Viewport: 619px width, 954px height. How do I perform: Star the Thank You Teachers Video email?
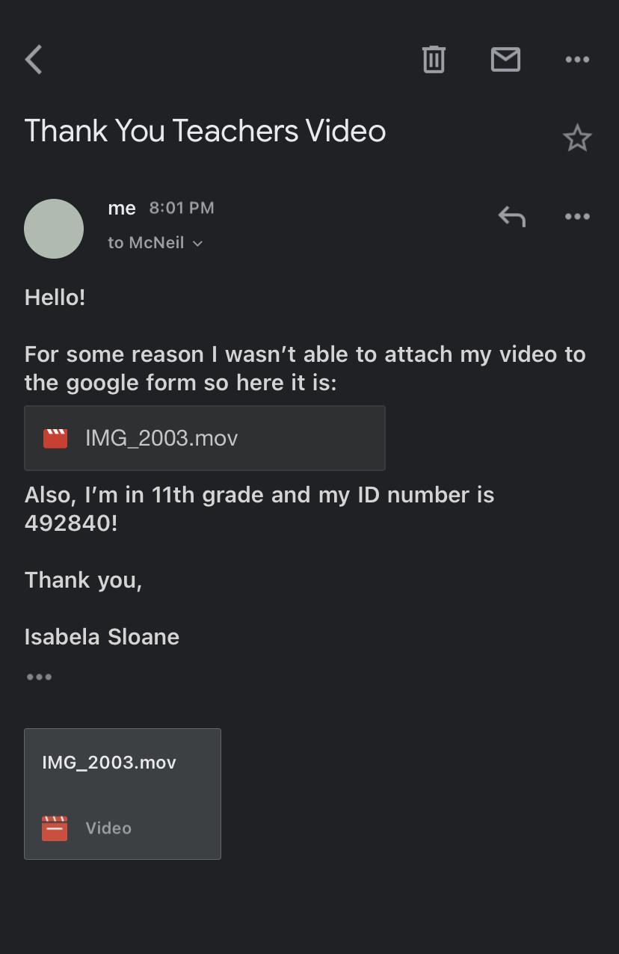(577, 138)
